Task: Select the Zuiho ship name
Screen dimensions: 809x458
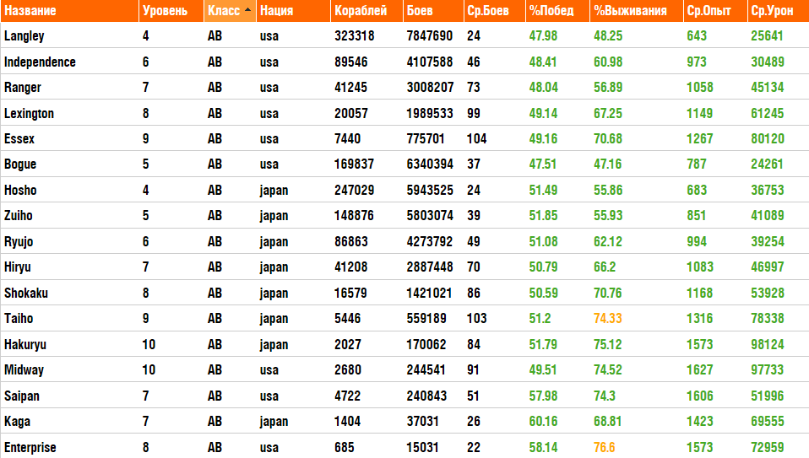Action: pos(18,215)
